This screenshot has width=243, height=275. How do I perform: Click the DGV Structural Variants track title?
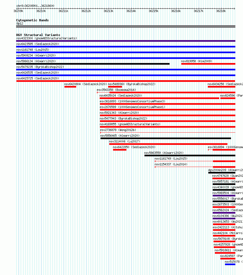pos(38,35)
